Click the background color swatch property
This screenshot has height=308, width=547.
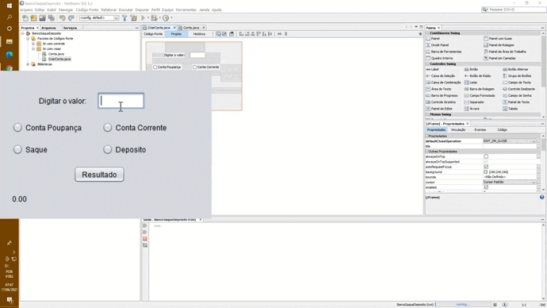pos(486,172)
